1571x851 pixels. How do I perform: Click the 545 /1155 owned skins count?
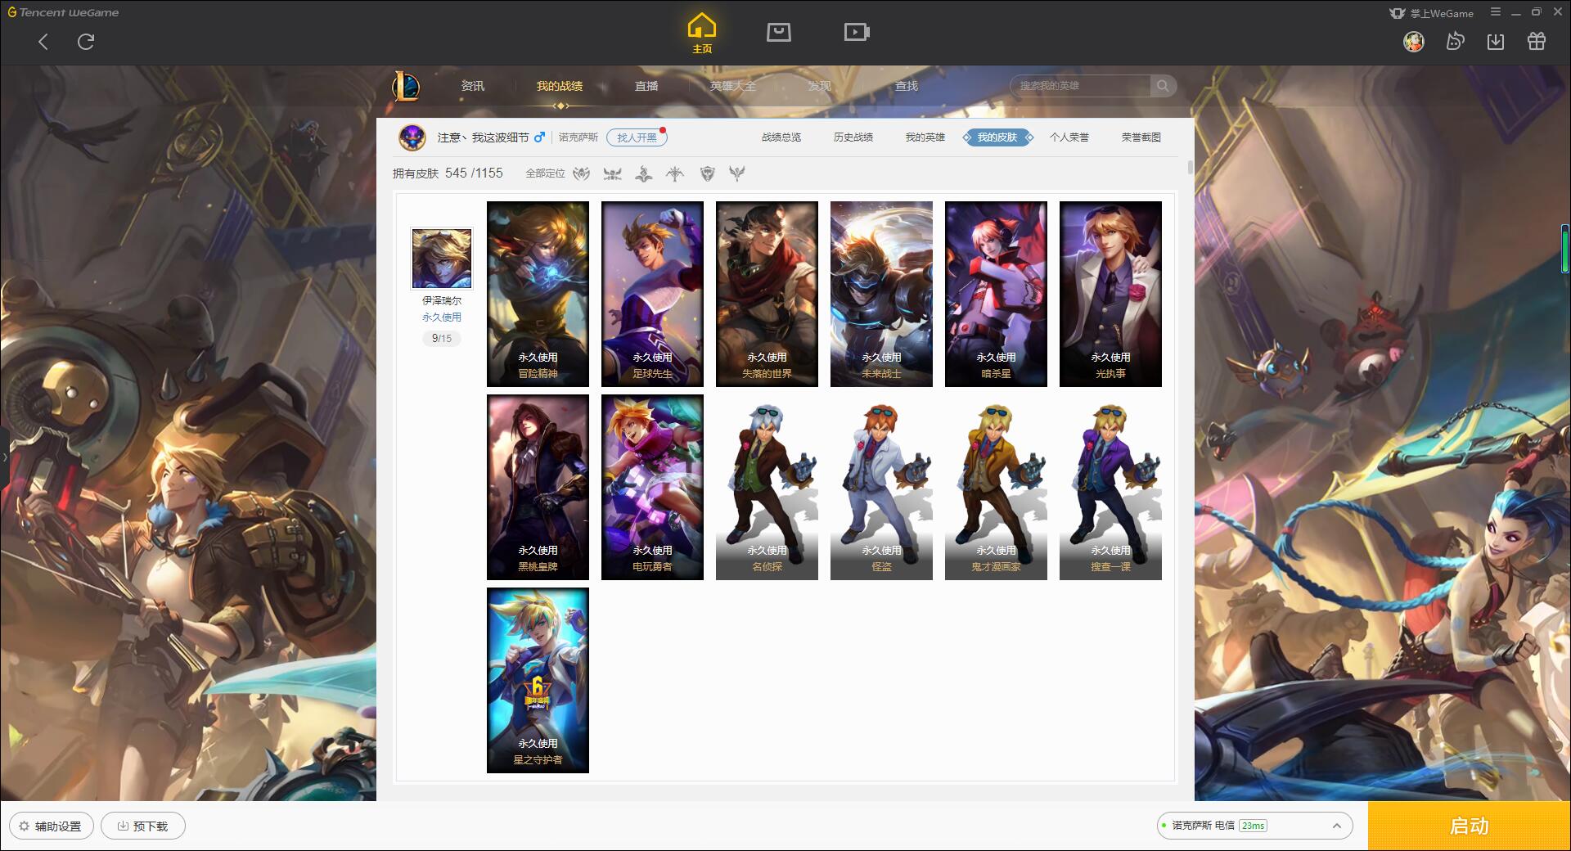pyautogui.click(x=474, y=173)
